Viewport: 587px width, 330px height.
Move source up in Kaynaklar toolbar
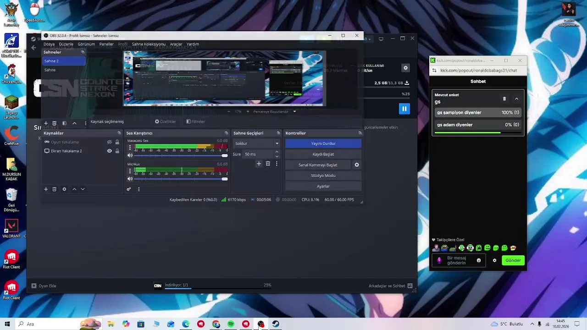tap(74, 189)
